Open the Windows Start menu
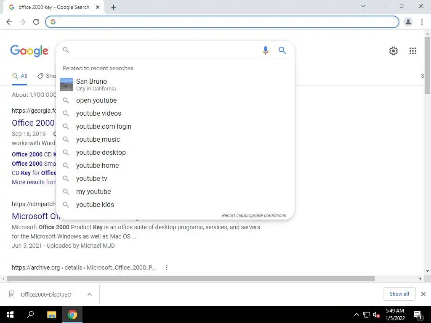The width and height of the screenshot is (431, 323). coord(10,315)
